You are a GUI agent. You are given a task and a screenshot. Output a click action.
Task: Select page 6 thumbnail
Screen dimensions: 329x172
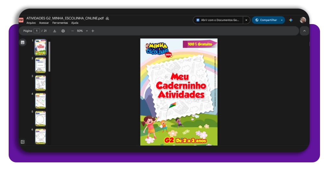pyautogui.click(x=40, y=136)
